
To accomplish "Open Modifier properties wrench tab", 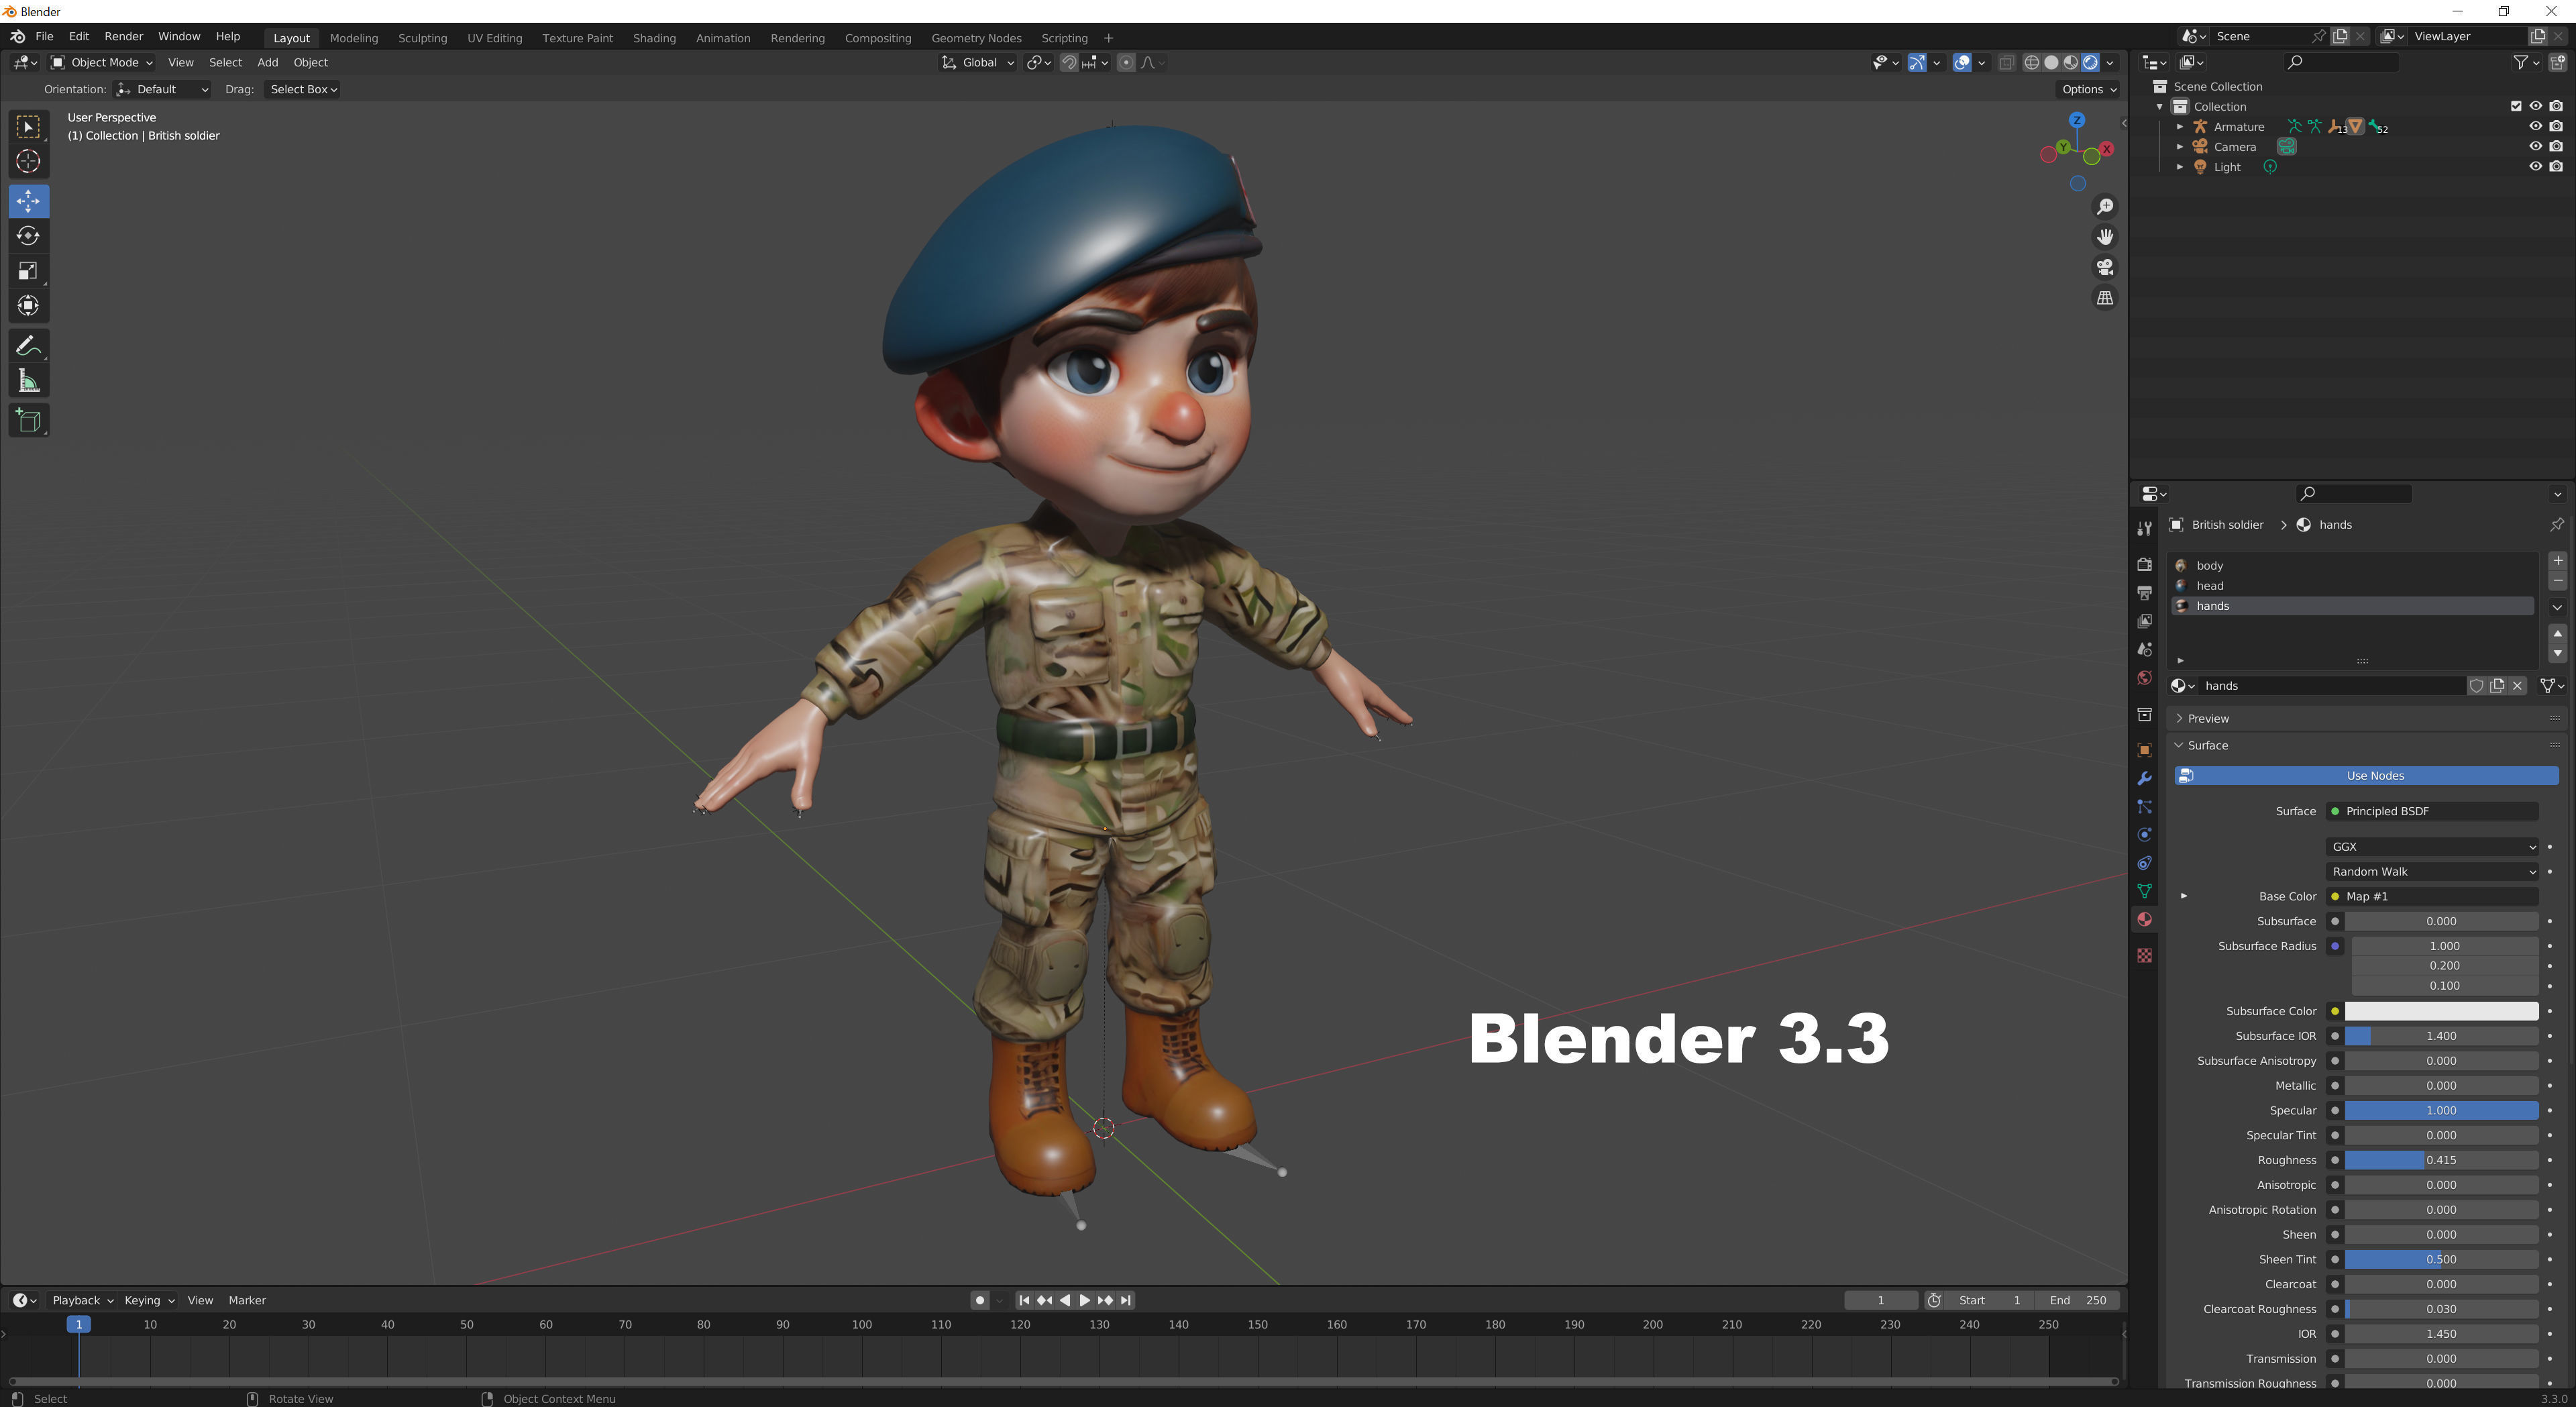I will click(2144, 779).
